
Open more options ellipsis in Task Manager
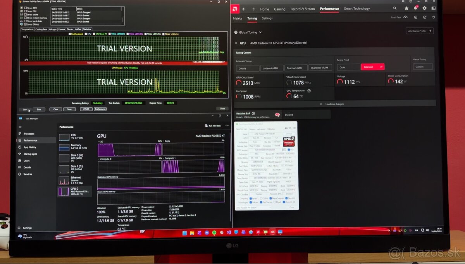click(x=227, y=126)
